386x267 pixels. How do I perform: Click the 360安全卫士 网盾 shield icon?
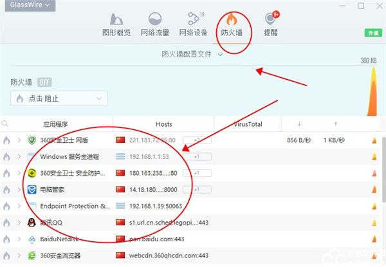[32, 140]
